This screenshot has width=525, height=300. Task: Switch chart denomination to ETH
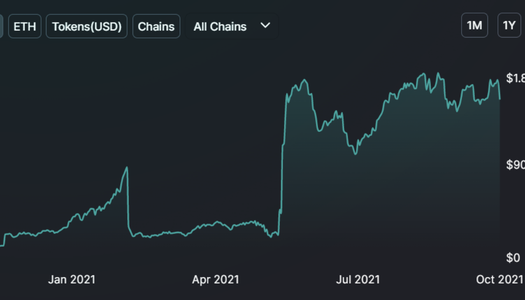(24, 26)
